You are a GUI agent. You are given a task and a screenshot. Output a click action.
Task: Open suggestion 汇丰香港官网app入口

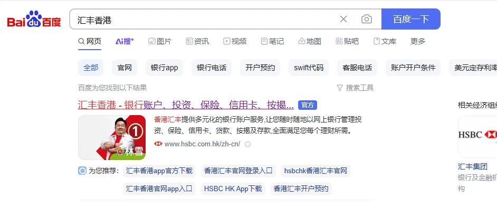159,189
